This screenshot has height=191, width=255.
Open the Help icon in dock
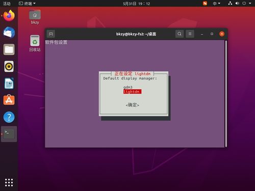coord(9,117)
